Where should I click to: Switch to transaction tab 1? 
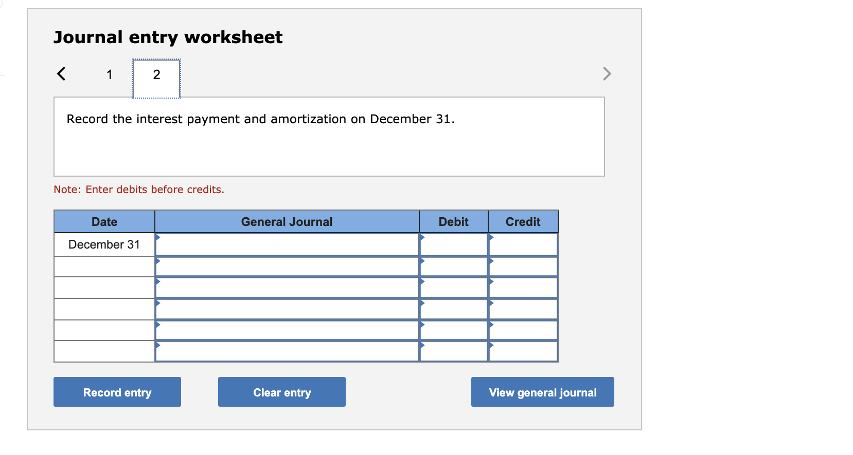pos(110,74)
